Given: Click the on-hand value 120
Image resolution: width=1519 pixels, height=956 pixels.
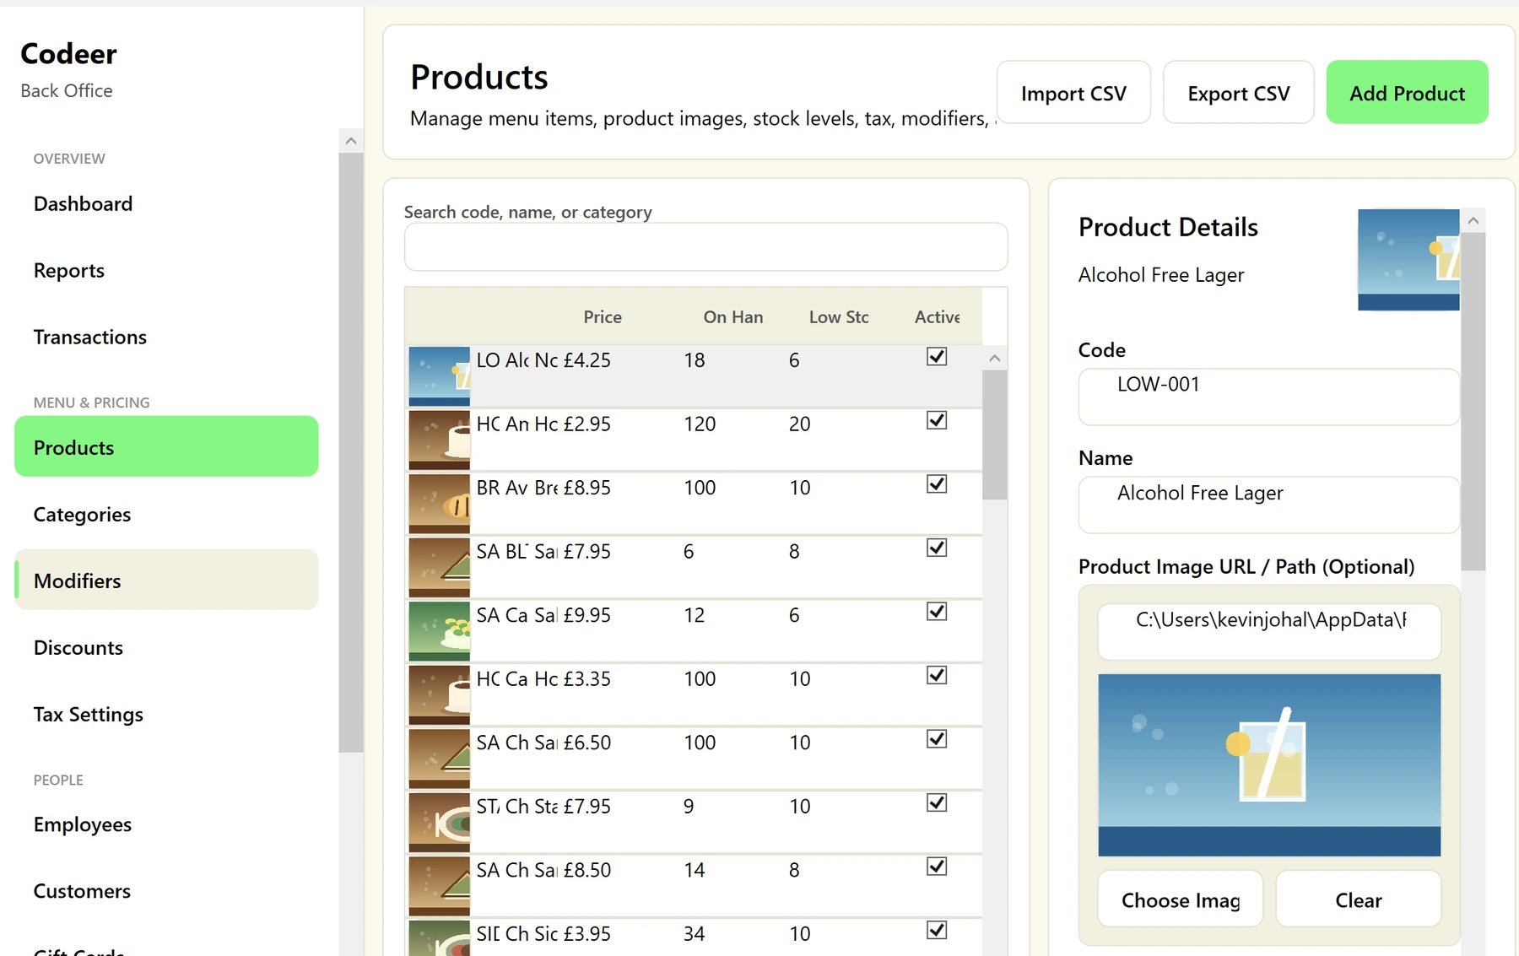Looking at the screenshot, I should (700, 424).
